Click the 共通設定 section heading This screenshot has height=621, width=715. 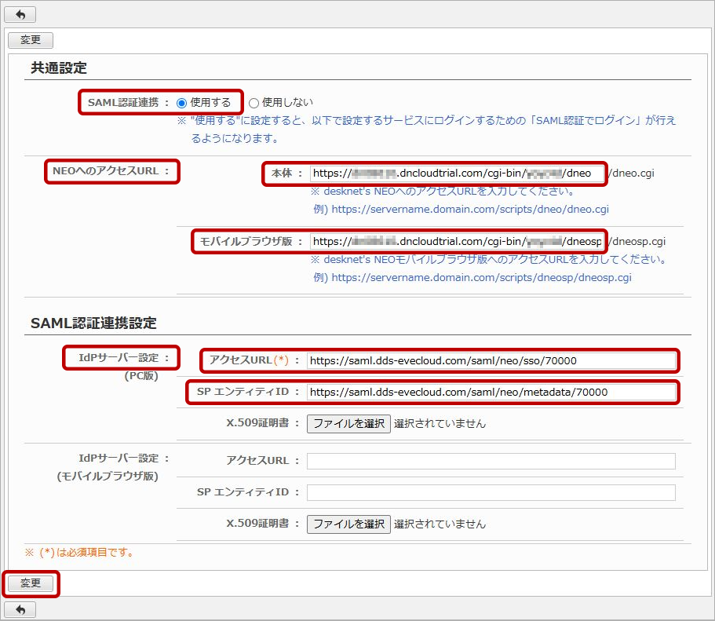coord(58,68)
